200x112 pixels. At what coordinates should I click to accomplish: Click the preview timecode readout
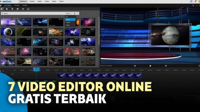pyautogui.click(x=106, y=66)
